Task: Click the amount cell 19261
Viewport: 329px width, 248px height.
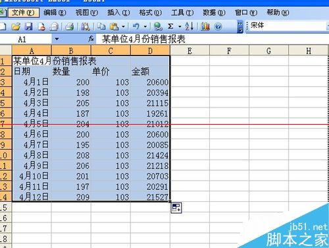Action: coord(150,113)
